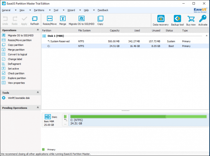
Task: Open the Feedback menu item
Action: click(x=103, y=10)
